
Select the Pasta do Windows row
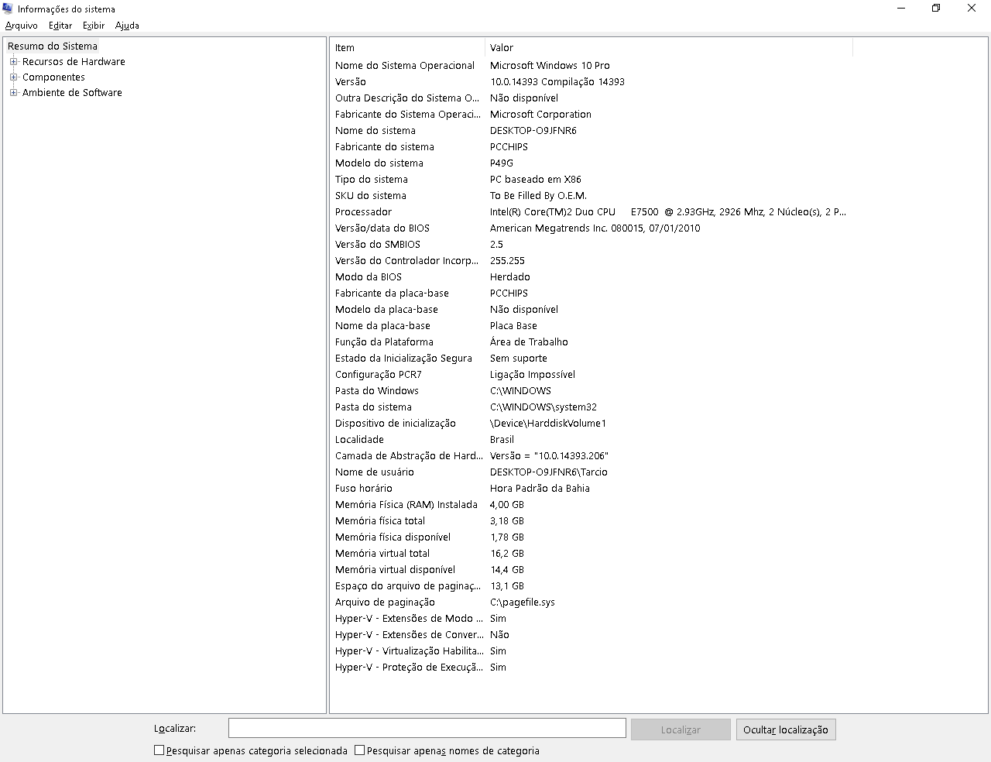(592, 391)
